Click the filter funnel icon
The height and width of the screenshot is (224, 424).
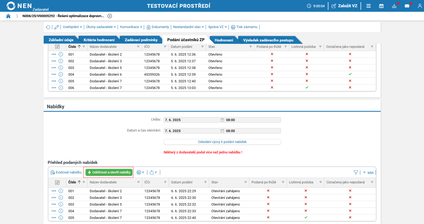356,172
